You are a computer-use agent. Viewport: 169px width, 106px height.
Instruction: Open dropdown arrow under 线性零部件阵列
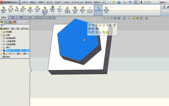[x=23, y=14]
